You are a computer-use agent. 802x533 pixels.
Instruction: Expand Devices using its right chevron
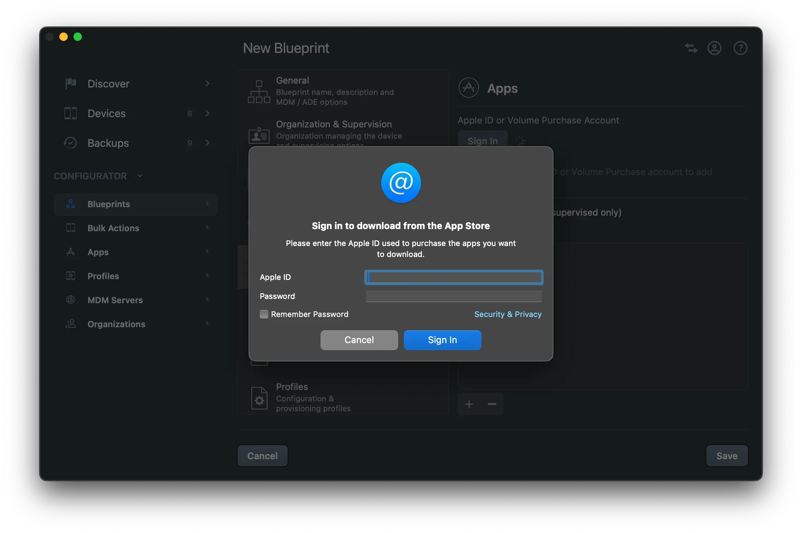pos(208,113)
